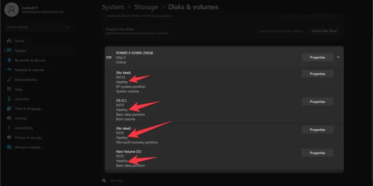Screen dimensions: 373x186
Task: Click the Create a Dev Drive heading
Action: coord(120,29)
